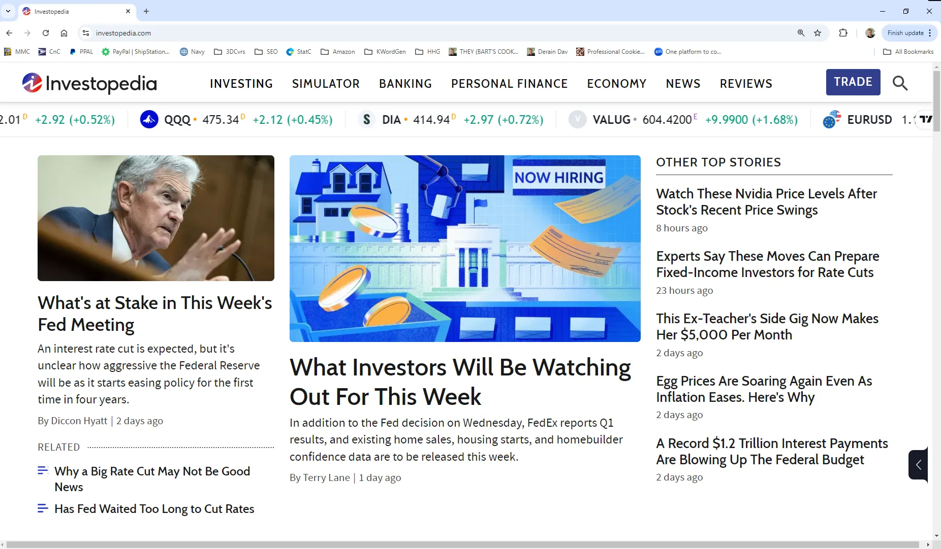The image size is (941, 549).
Task: Open the CnC bookmark
Action: (x=49, y=52)
